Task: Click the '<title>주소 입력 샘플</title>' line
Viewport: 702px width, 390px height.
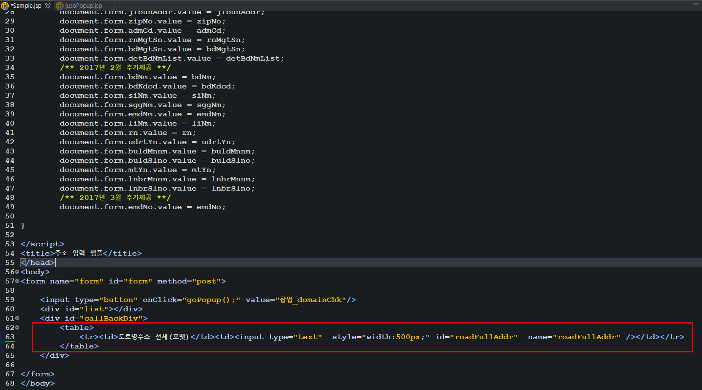Action: 81,253
